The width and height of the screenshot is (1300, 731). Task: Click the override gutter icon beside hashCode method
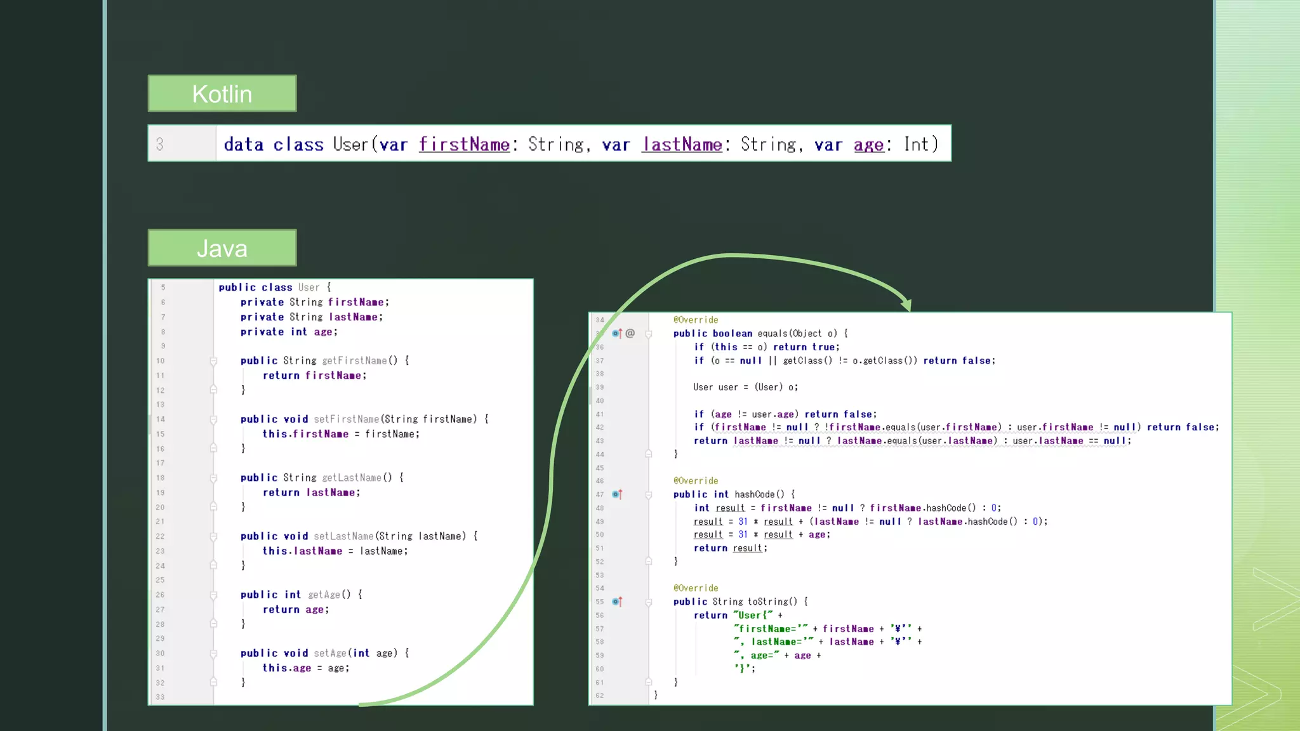click(616, 494)
